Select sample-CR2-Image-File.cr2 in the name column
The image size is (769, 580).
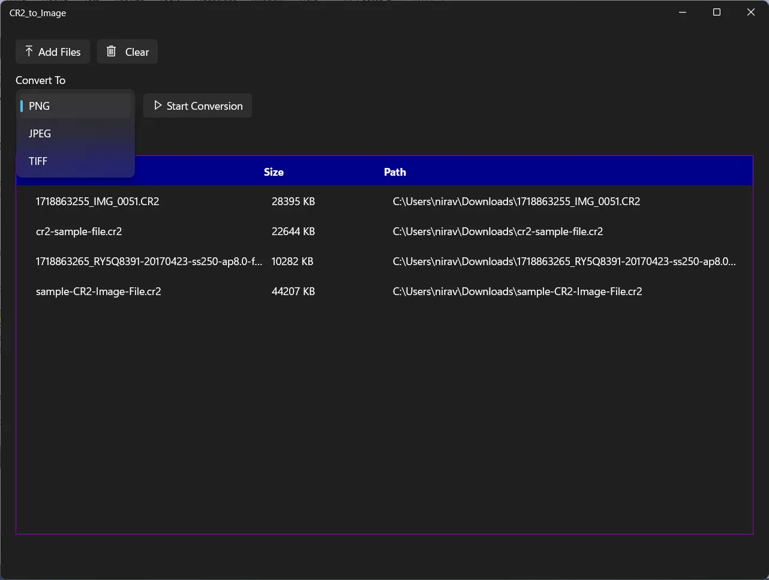coord(98,291)
